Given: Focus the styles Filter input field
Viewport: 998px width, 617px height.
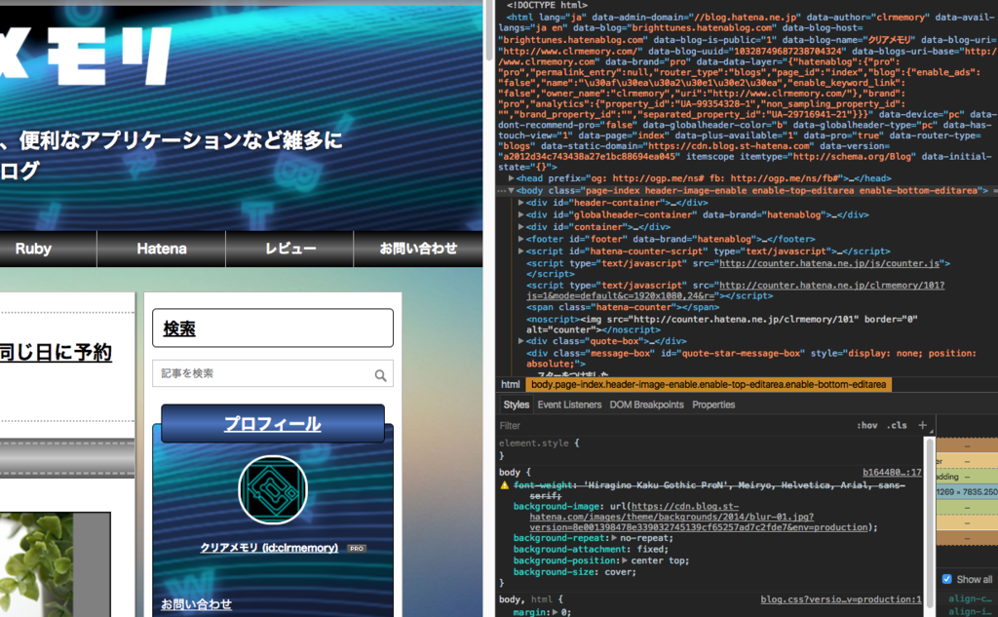Looking at the screenshot, I should [674, 425].
